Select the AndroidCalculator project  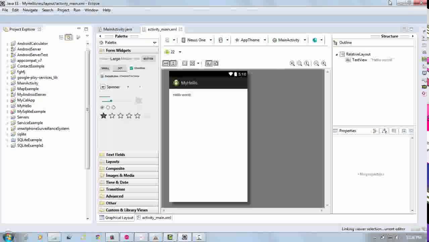click(x=33, y=44)
